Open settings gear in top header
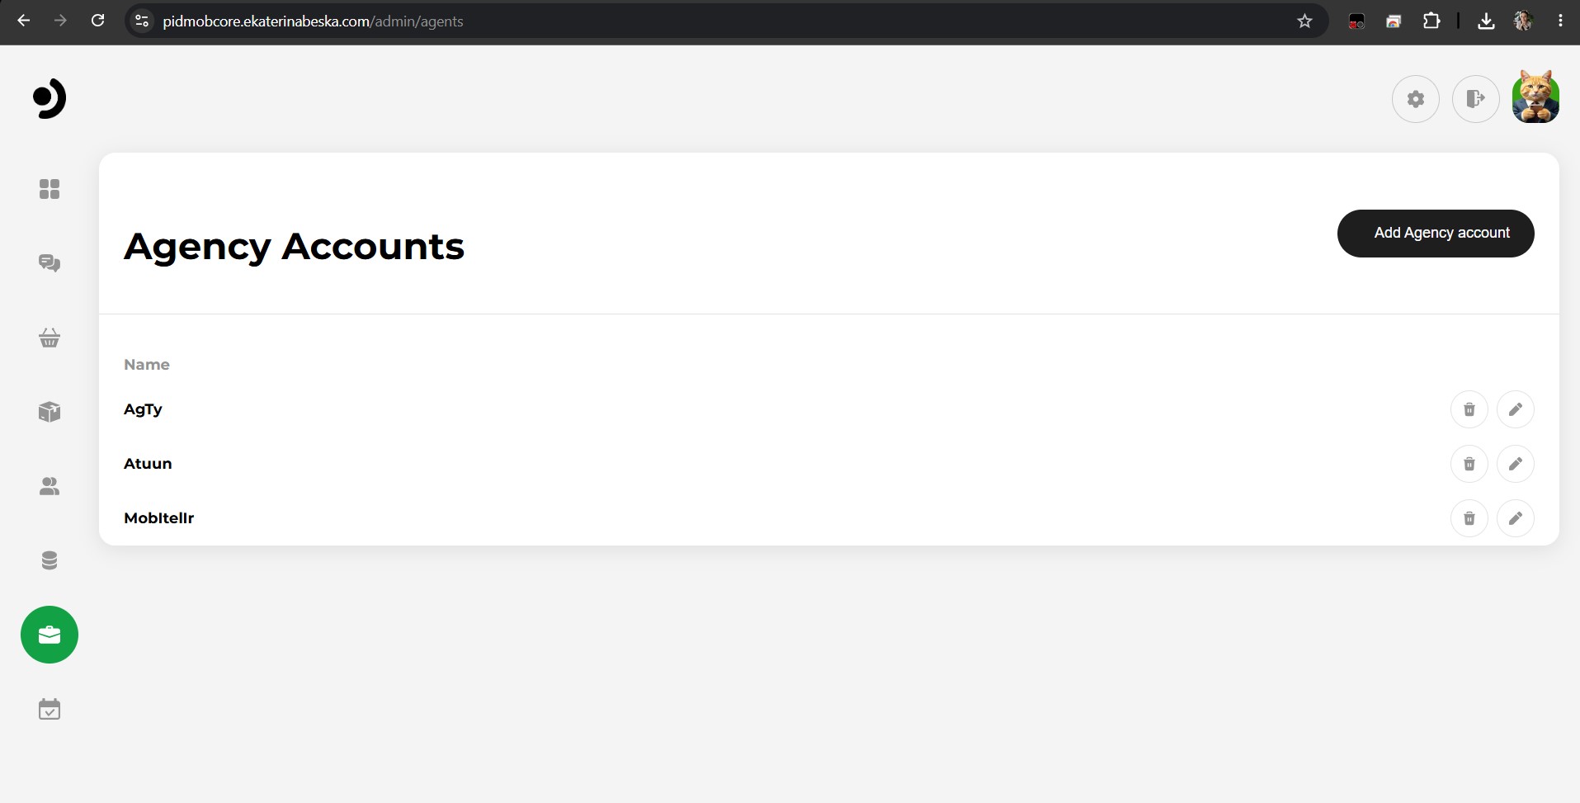 pyautogui.click(x=1416, y=99)
